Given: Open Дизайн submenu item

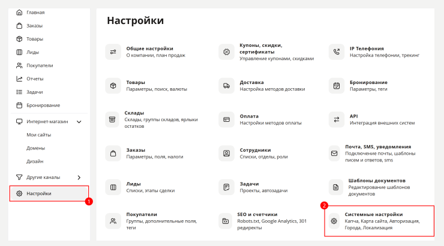Looking at the screenshot, I should (35, 161).
